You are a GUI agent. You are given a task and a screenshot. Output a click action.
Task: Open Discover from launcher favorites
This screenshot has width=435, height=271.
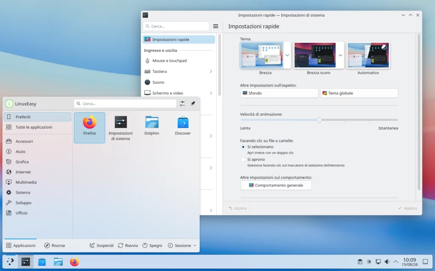pos(183,128)
